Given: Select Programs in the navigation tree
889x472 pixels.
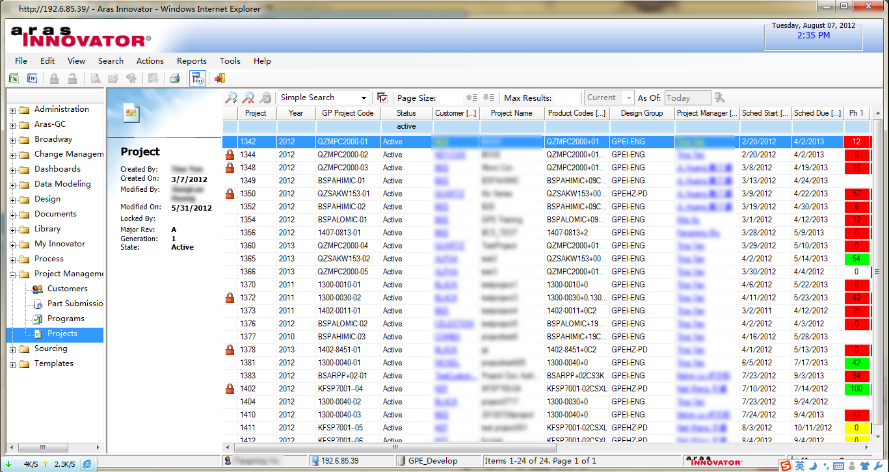Looking at the screenshot, I should (x=66, y=319).
